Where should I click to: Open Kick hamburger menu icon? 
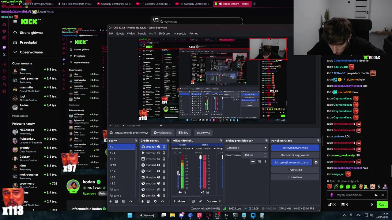[x=15, y=22]
